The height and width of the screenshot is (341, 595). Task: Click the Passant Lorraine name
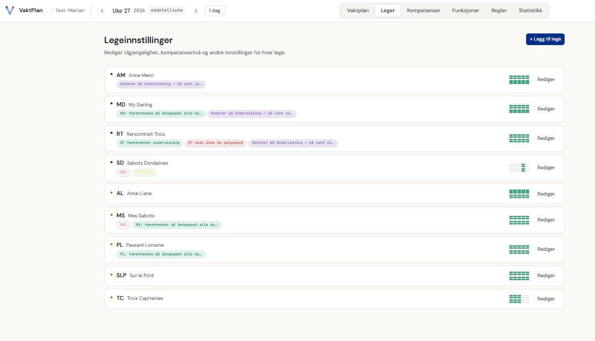[145, 245]
